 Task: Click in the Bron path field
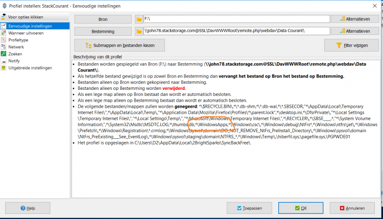click(235, 19)
